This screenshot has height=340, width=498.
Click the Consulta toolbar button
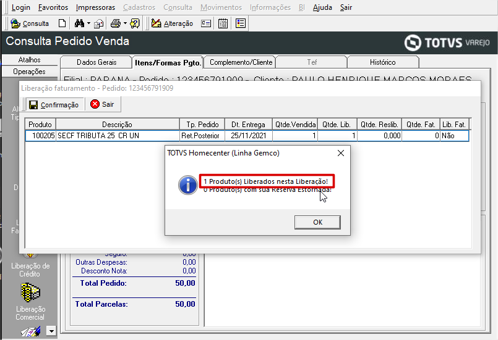click(x=30, y=23)
